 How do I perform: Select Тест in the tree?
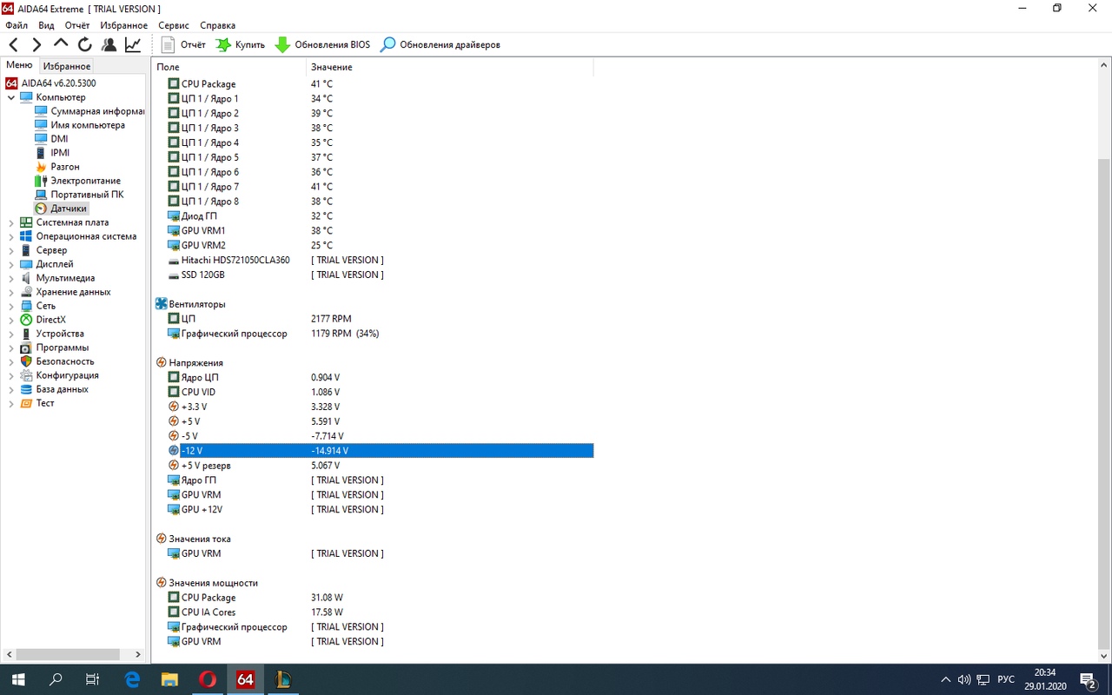tap(37, 403)
